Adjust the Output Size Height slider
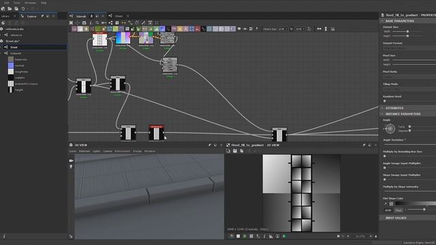This screenshot has width=436, height=245. tap(407, 36)
